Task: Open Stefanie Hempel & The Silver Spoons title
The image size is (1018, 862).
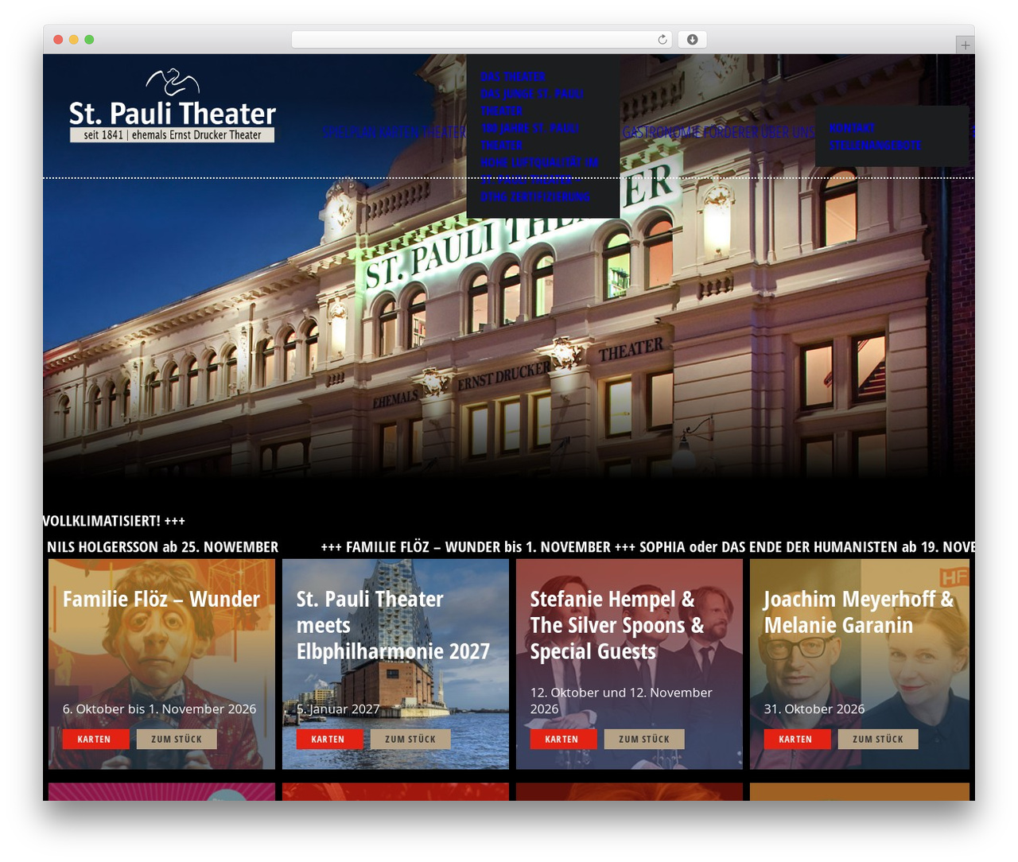Action: [x=617, y=625]
